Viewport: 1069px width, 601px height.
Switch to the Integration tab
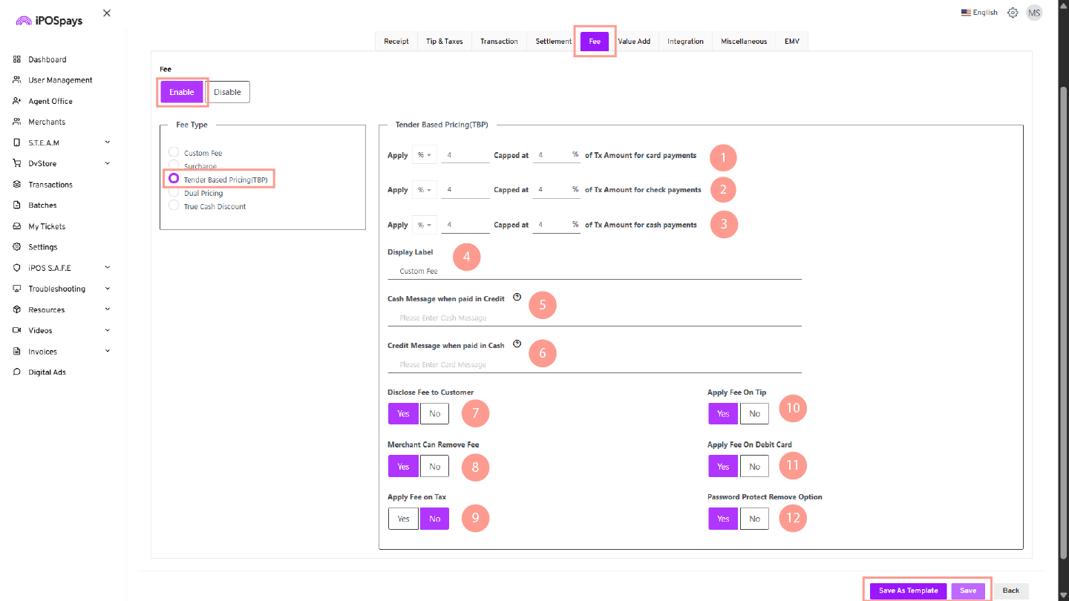point(685,42)
